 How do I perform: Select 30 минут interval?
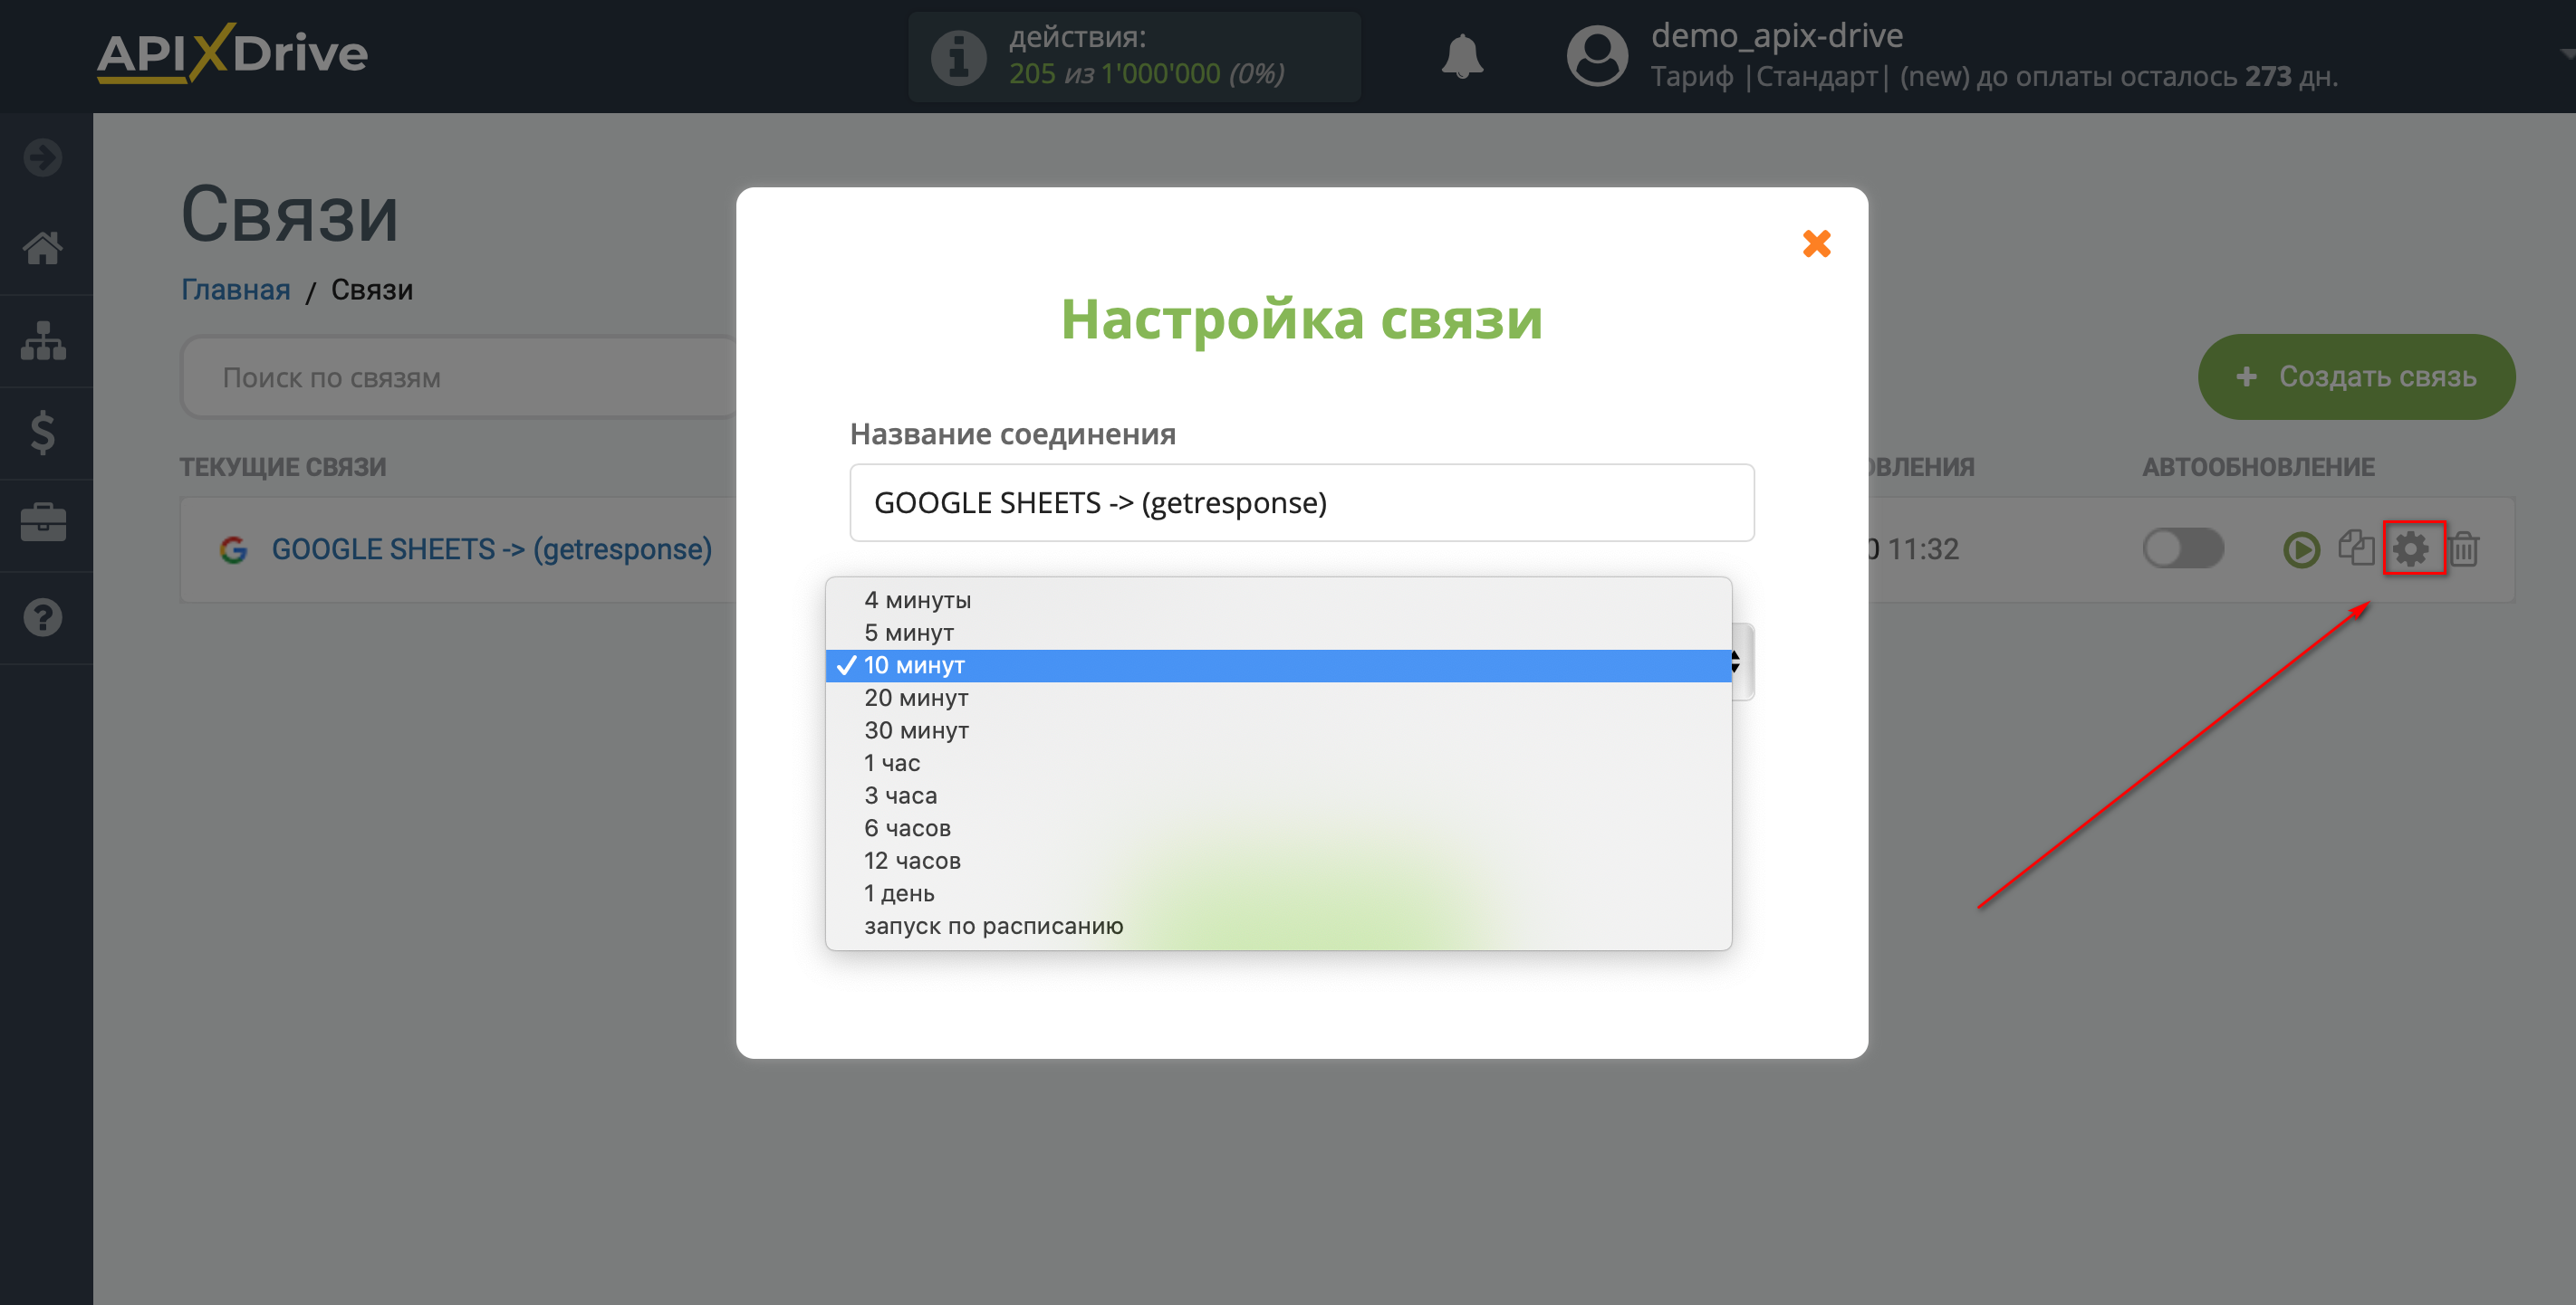[x=1278, y=730]
